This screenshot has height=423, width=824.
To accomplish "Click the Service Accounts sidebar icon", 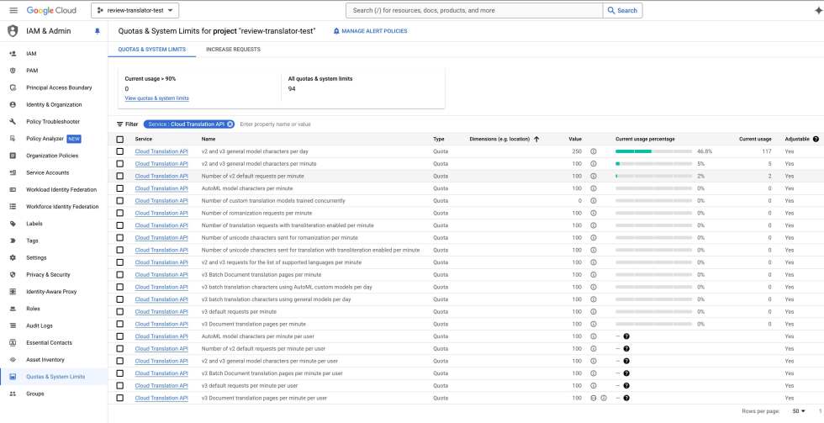I will pyautogui.click(x=13, y=172).
